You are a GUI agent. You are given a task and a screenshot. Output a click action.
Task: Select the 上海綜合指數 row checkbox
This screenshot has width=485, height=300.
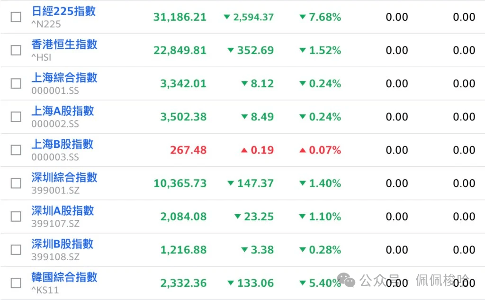pos(16,83)
